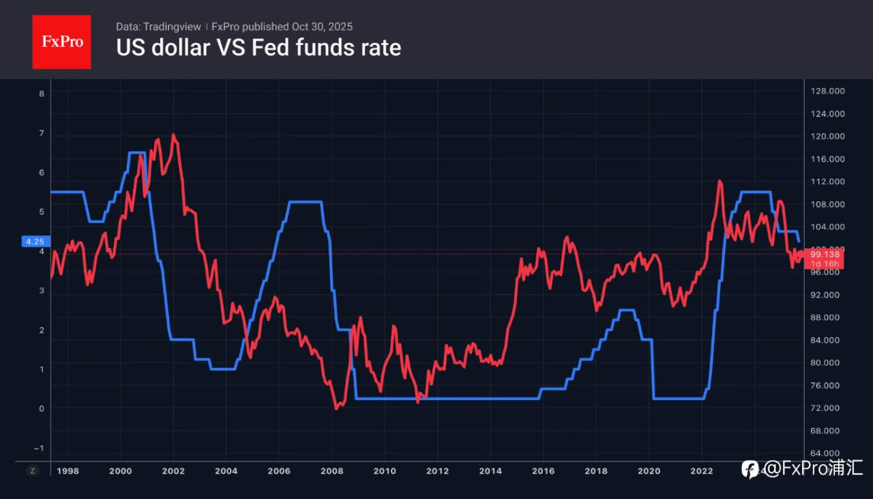Click the Z timezone icon
This screenshot has width=873, height=499.
pos(32,470)
